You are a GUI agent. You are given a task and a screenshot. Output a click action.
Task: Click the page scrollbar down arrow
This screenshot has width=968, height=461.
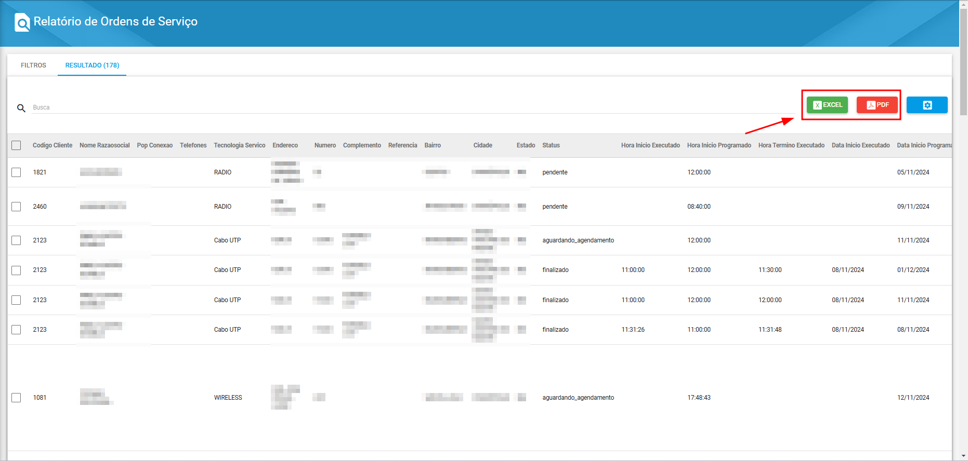[x=963, y=456]
